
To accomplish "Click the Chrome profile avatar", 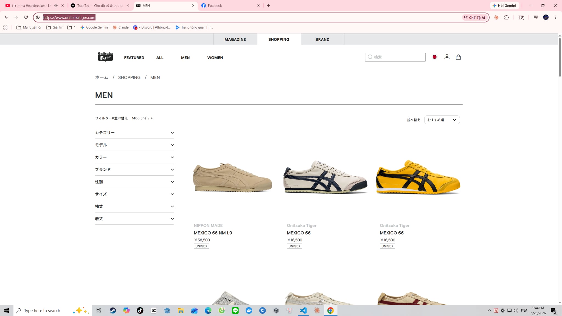I will [x=546, y=17].
